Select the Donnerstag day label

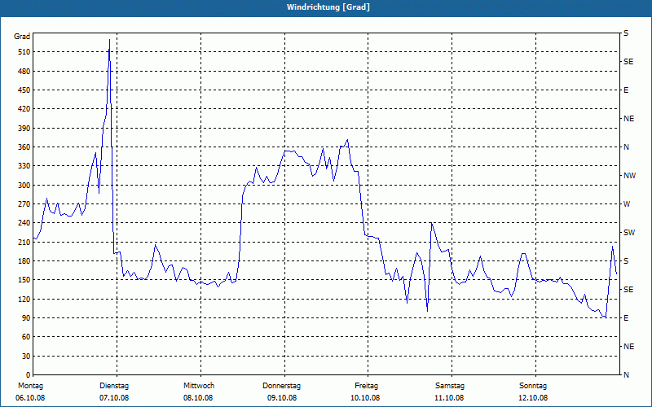[281, 386]
